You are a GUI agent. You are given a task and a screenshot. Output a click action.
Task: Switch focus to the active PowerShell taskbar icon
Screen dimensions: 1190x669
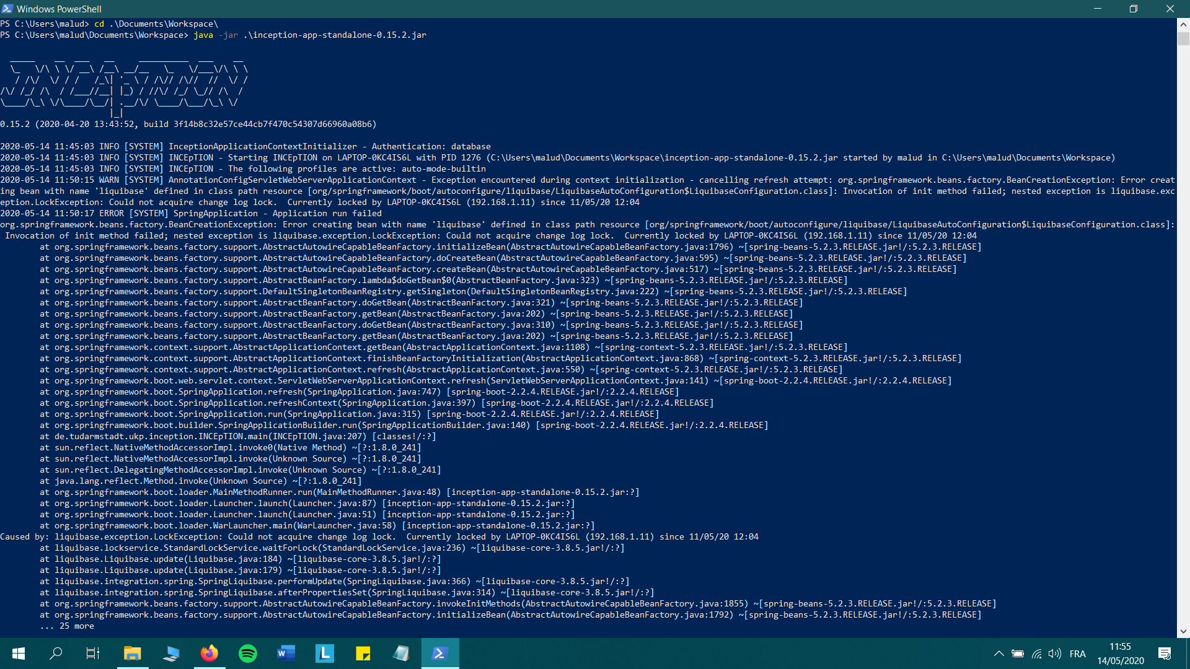coord(439,654)
